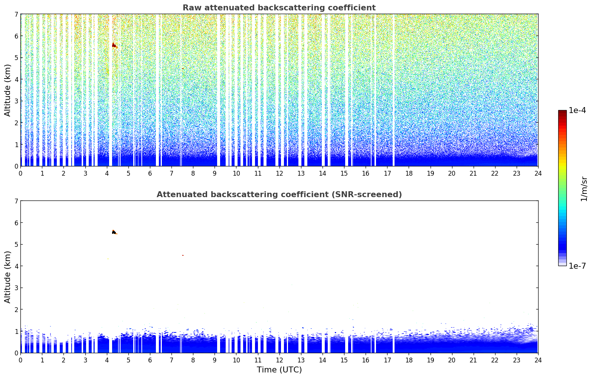Click the SNR-screened plot's 'Altitude (km)' label

pos(8,277)
